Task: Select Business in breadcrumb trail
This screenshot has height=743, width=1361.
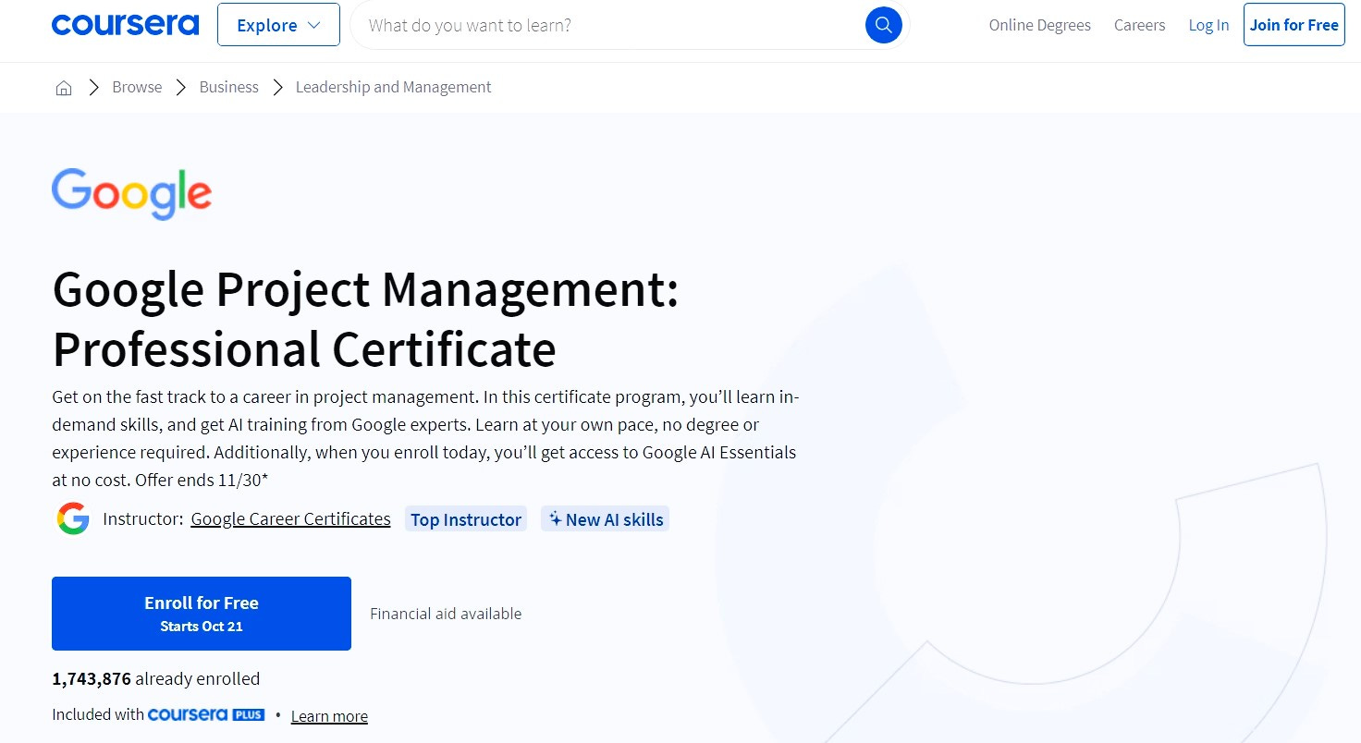Action: pos(228,87)
